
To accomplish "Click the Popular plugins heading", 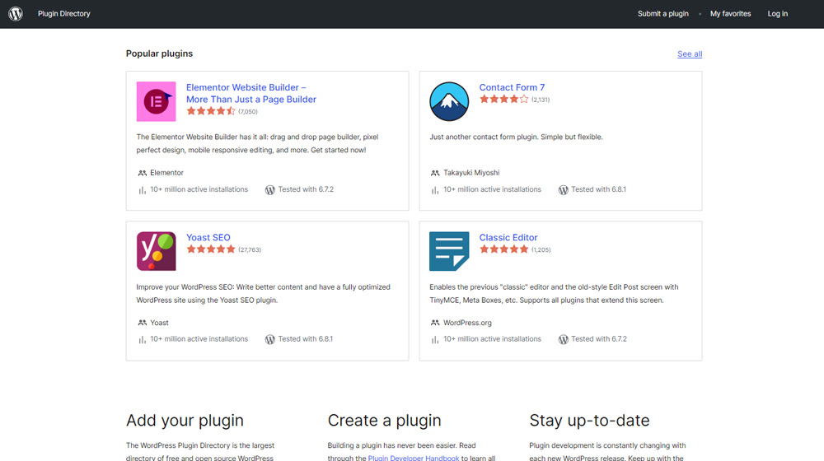I will pyautogui.click(x=159, y=54).
